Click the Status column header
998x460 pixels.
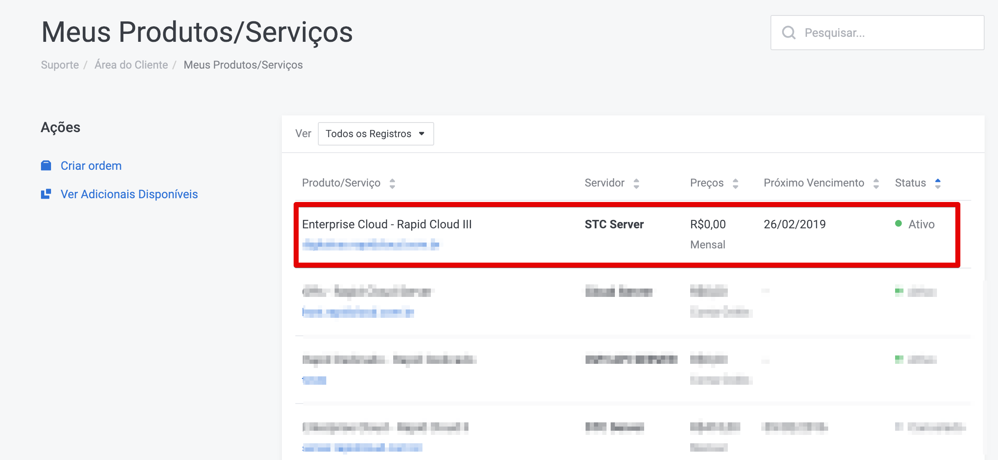click(x=910, y=183)
